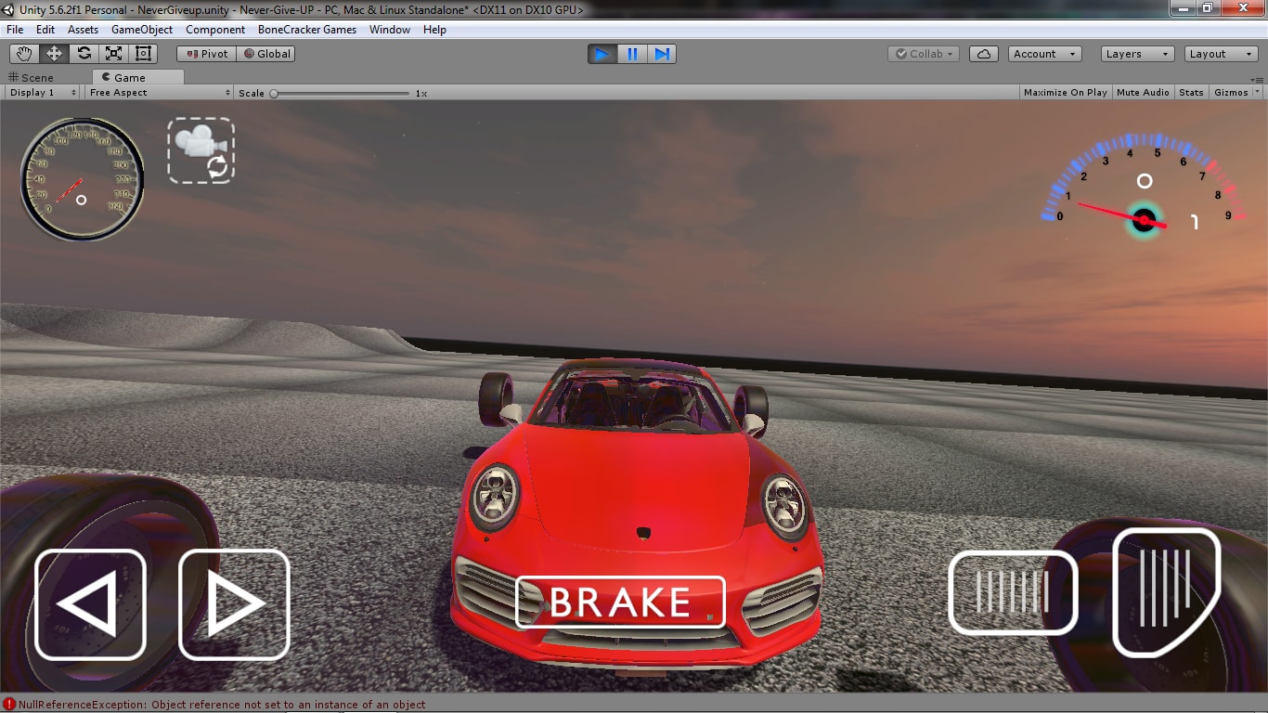Image resolution: width=1268 pixels, height=713 pixels.
Task: Stop play mode with Play button
Action: (x=602, y=54)
